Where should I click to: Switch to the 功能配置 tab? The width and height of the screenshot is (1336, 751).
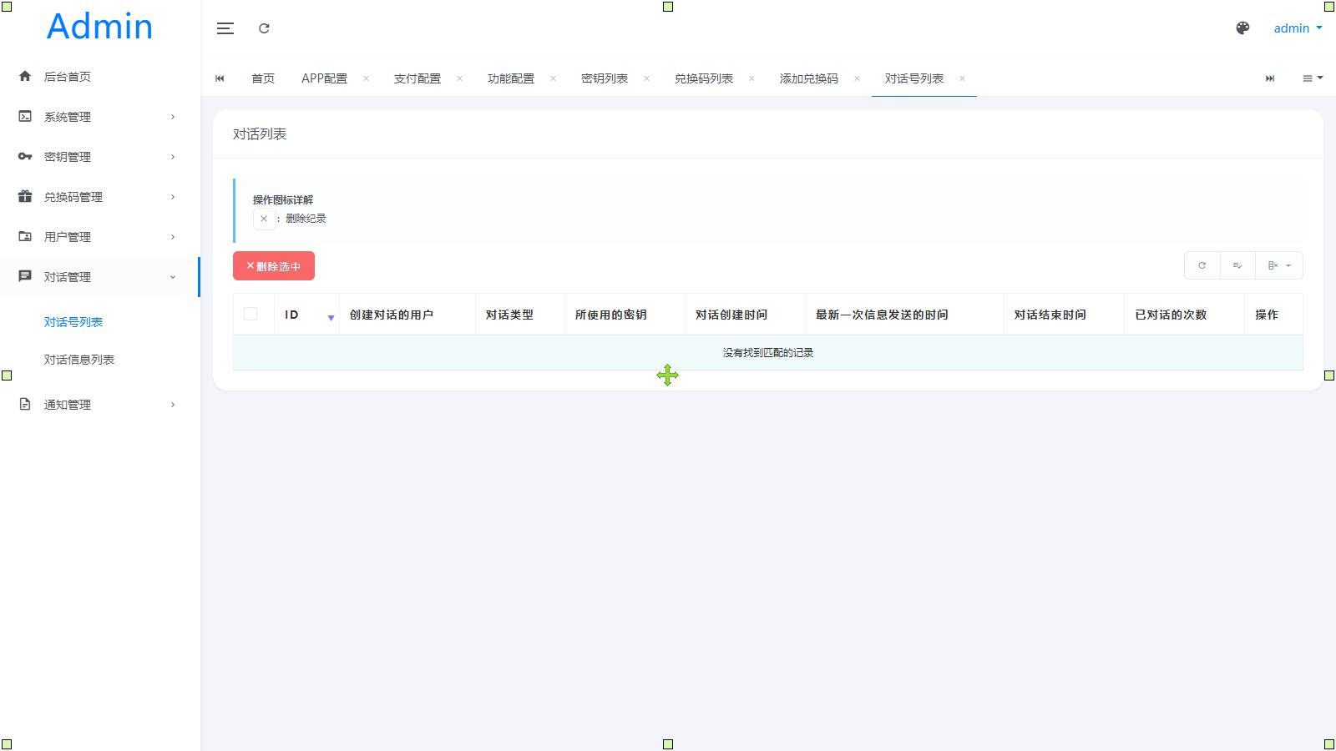tap(511, 78)
